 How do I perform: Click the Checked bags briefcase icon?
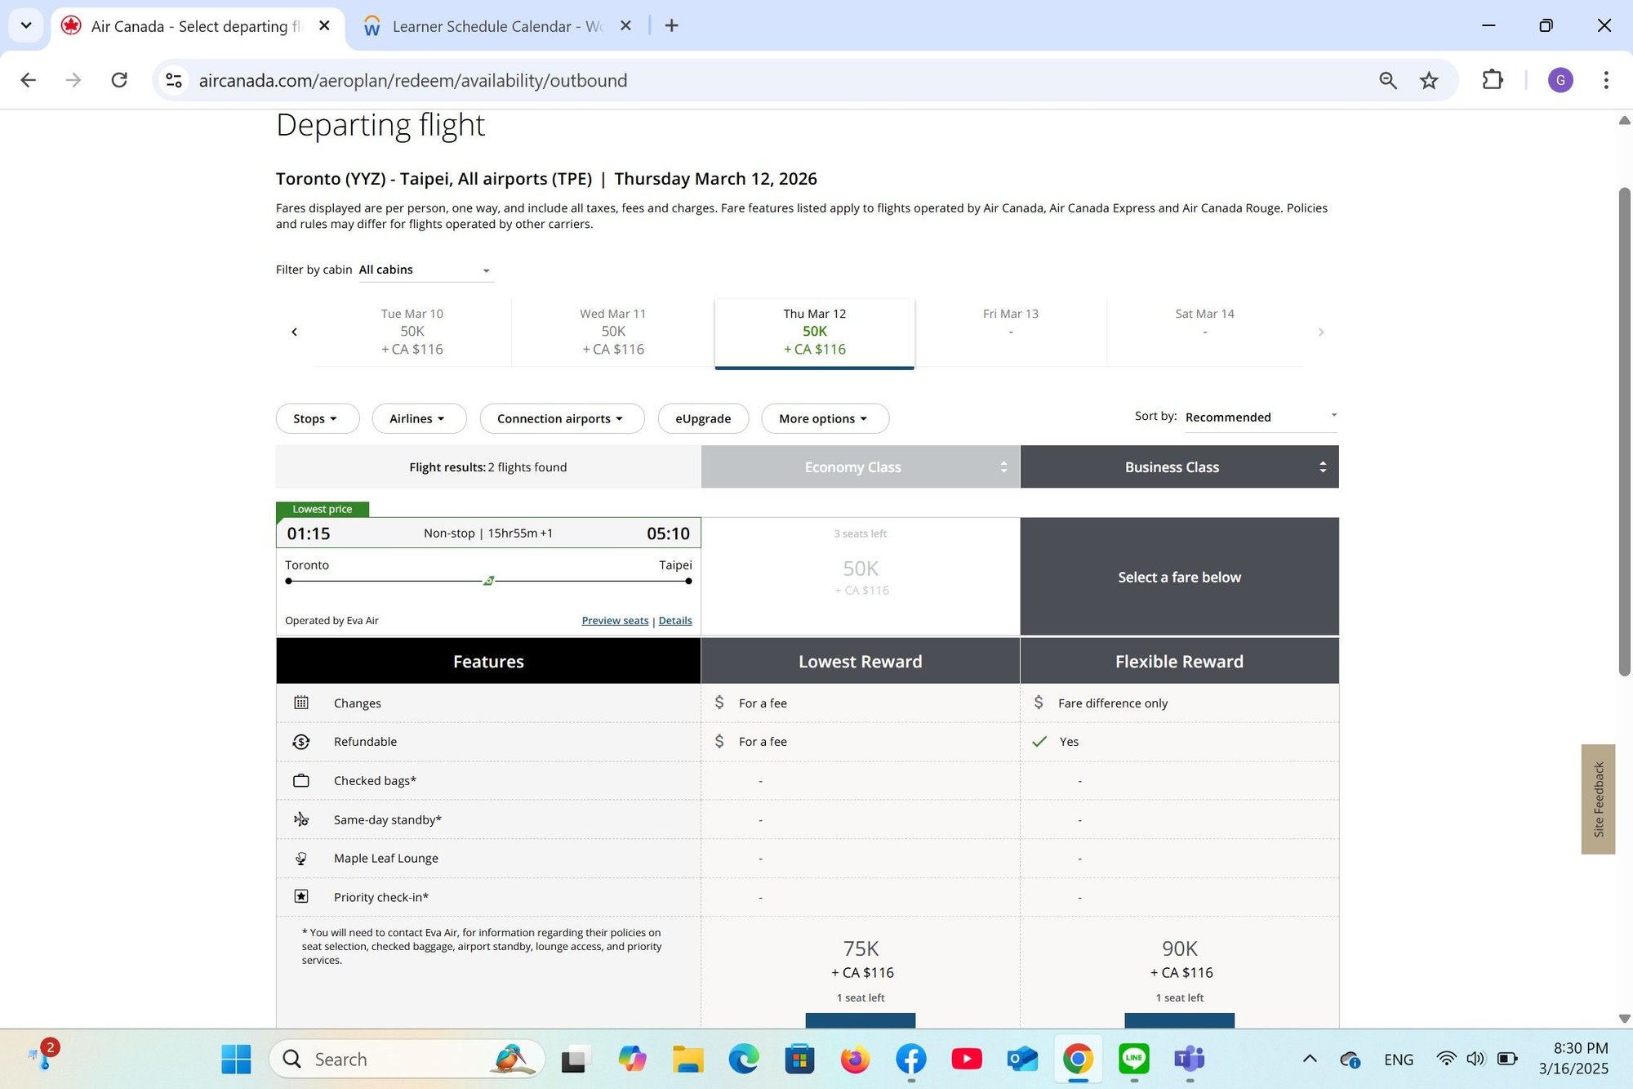click(301, 780)
